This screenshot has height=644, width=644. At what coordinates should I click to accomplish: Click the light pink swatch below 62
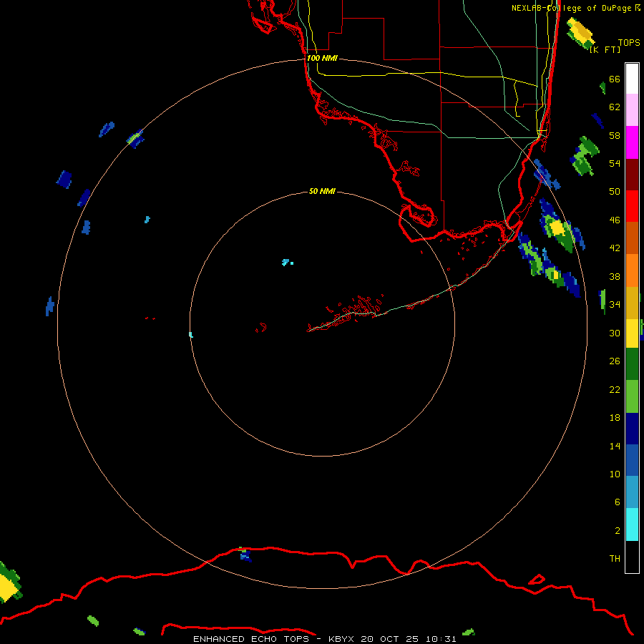pos(632,110)
